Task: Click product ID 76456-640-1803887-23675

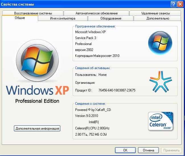Action: coord(117,90)
